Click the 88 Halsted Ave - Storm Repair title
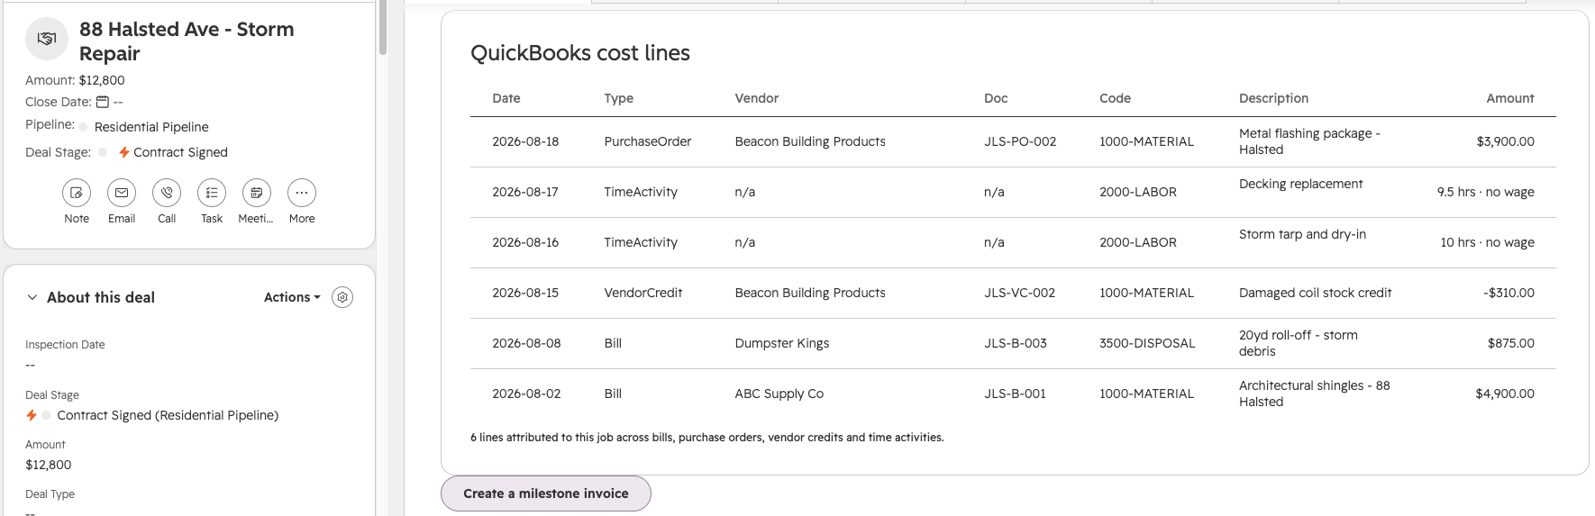The image size is (1595, 516). tap(187, 41)
